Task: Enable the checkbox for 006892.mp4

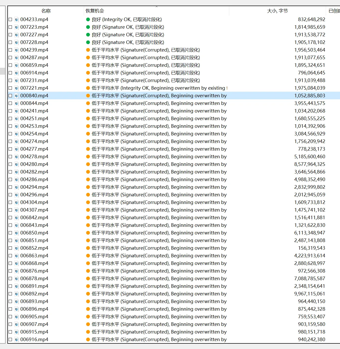Action: coord(10,294)
